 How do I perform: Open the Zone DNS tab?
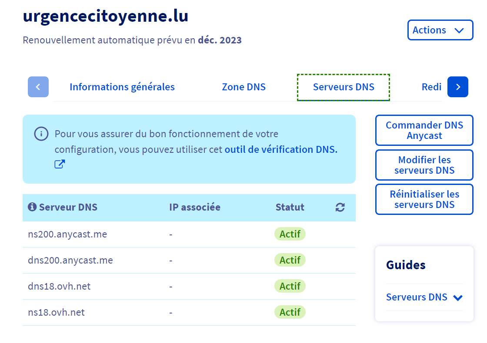(243, 87)
